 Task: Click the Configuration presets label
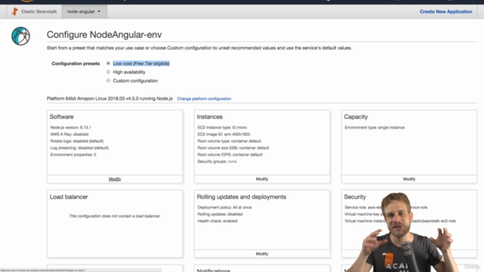[x=76, y=63]
